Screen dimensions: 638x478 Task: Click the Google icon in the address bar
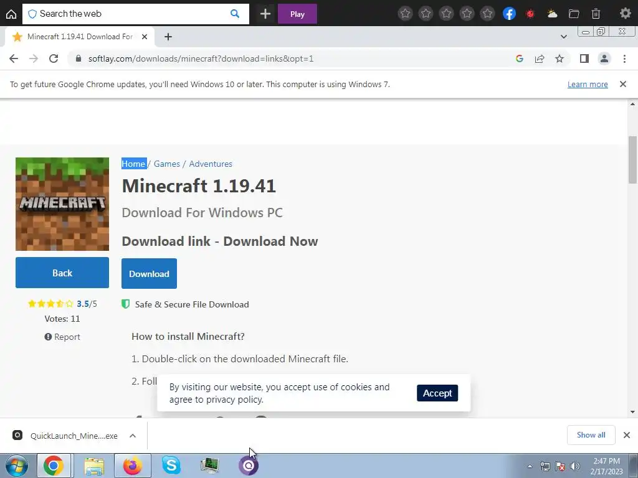(x=519, y=59)
